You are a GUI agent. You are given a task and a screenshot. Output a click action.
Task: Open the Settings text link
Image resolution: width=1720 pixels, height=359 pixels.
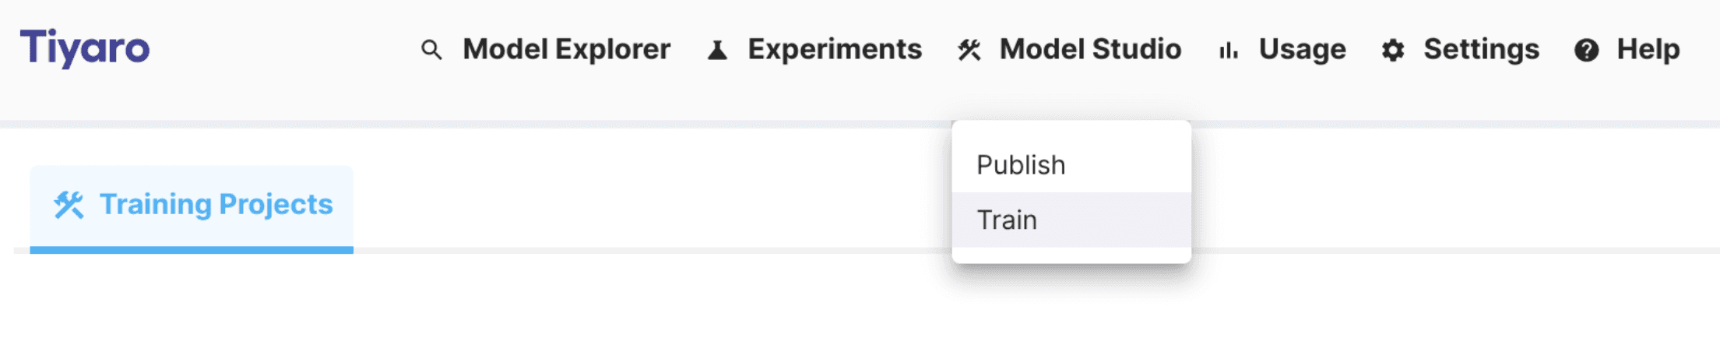point(1481,49)
